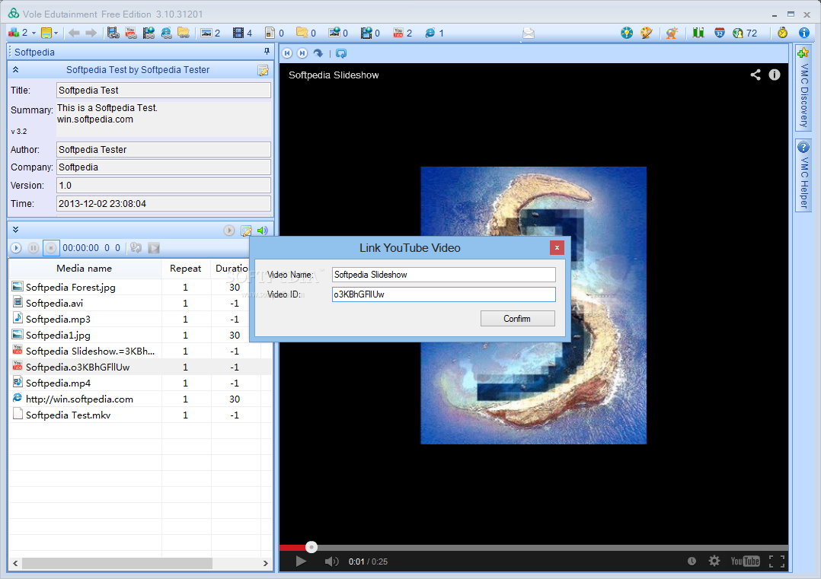Toggle the pin on Softpedia panel
821x579 pixels.
(x=267, y=51)
